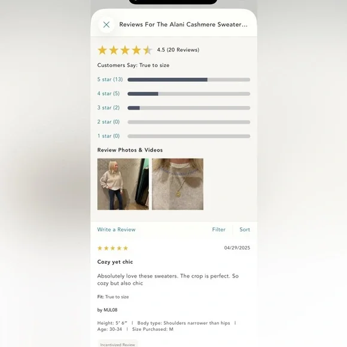Click the Incentivized Review badge
The image size is (347, 347).
point(117,345)
